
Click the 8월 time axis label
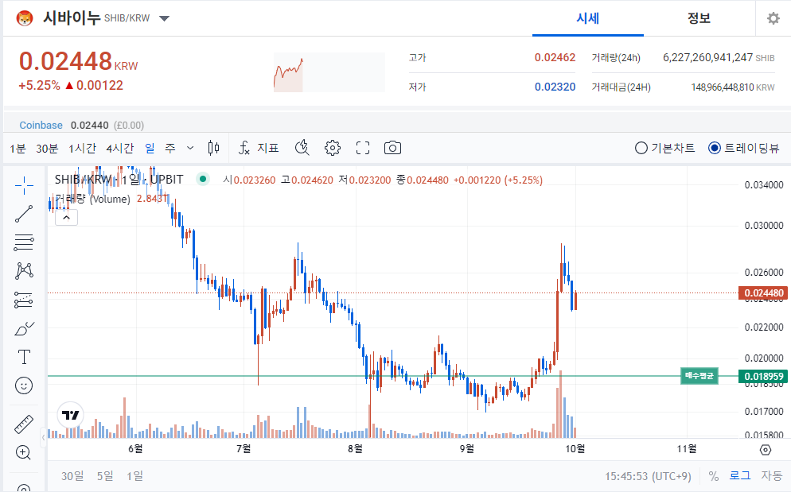pyautogui.click(x=355, y=448)
